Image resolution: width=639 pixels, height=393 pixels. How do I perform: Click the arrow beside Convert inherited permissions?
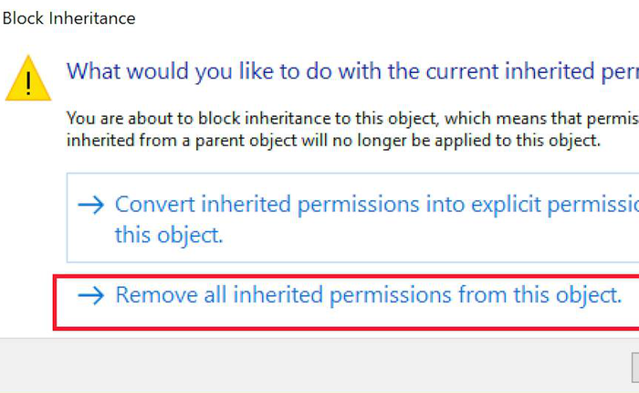[x=91, y=205]
